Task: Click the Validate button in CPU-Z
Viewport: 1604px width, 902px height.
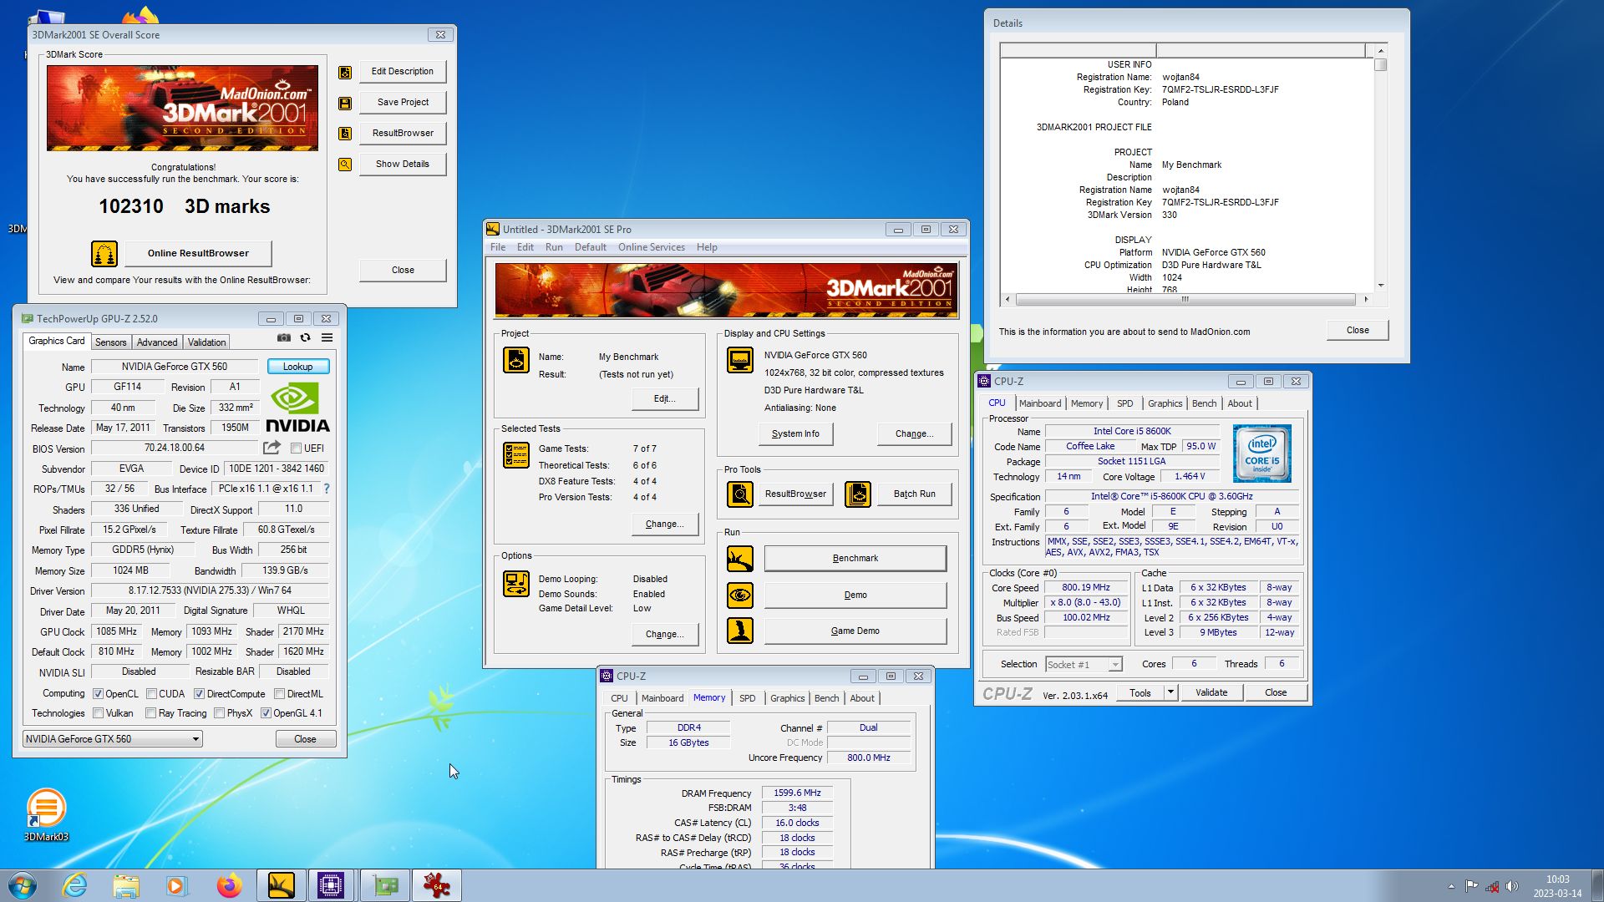Action: pos(1211,692)
